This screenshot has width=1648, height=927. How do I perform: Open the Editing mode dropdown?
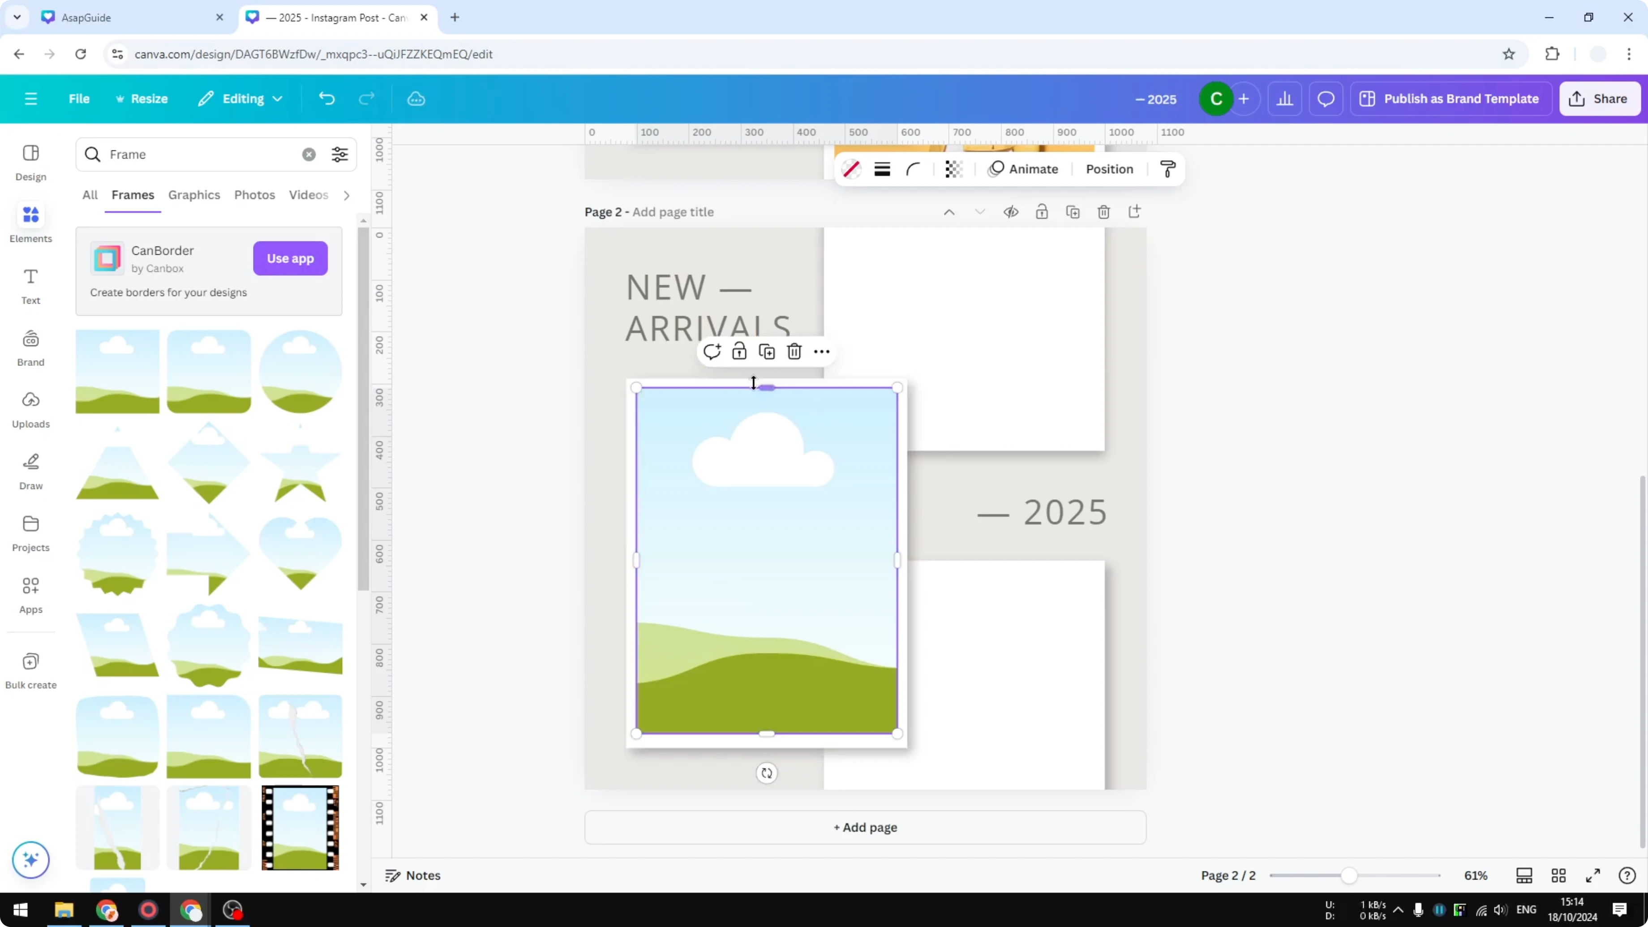[240, 99]
